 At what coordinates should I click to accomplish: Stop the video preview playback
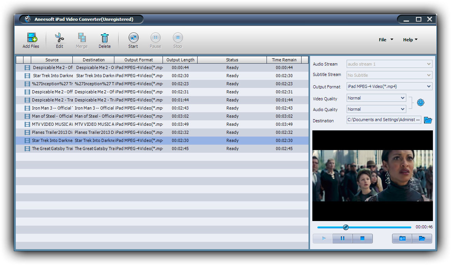coord(362,238)
